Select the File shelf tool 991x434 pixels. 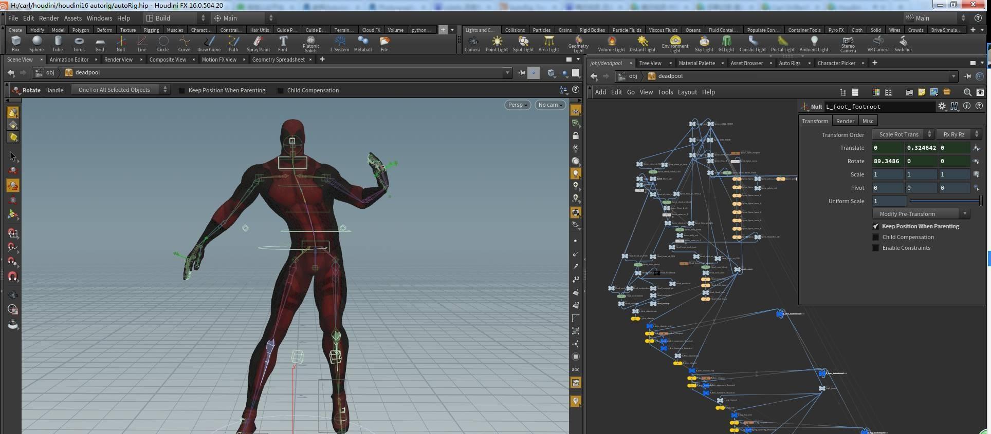(384, 44)
